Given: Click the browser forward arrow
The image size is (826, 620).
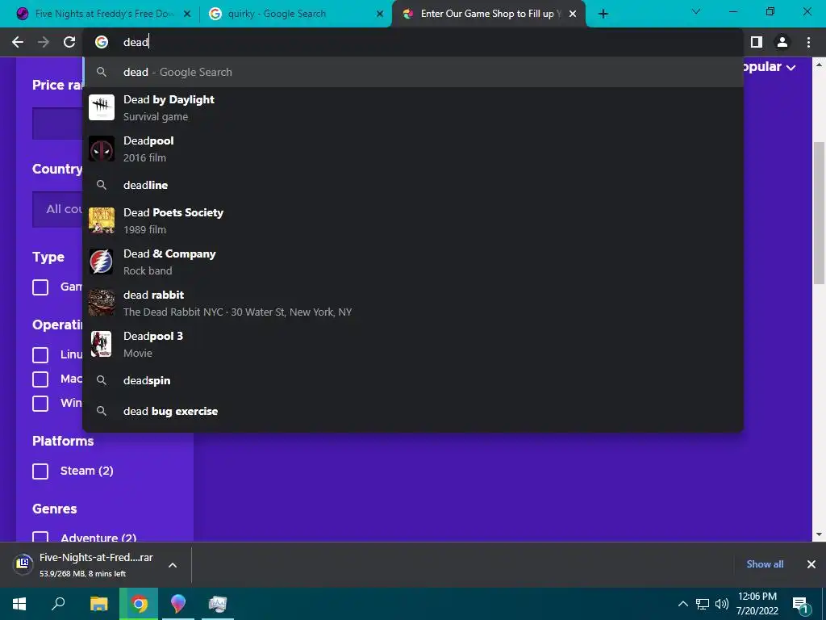Looking at the screenshot, I should tap(44, 42).
